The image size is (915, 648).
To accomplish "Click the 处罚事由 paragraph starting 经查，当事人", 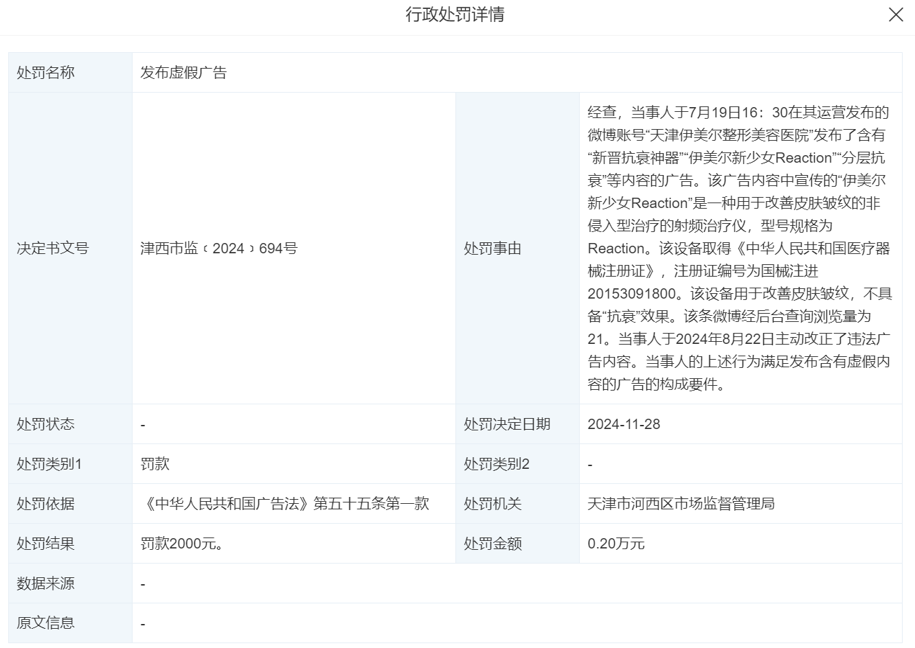I will (740, 248).
